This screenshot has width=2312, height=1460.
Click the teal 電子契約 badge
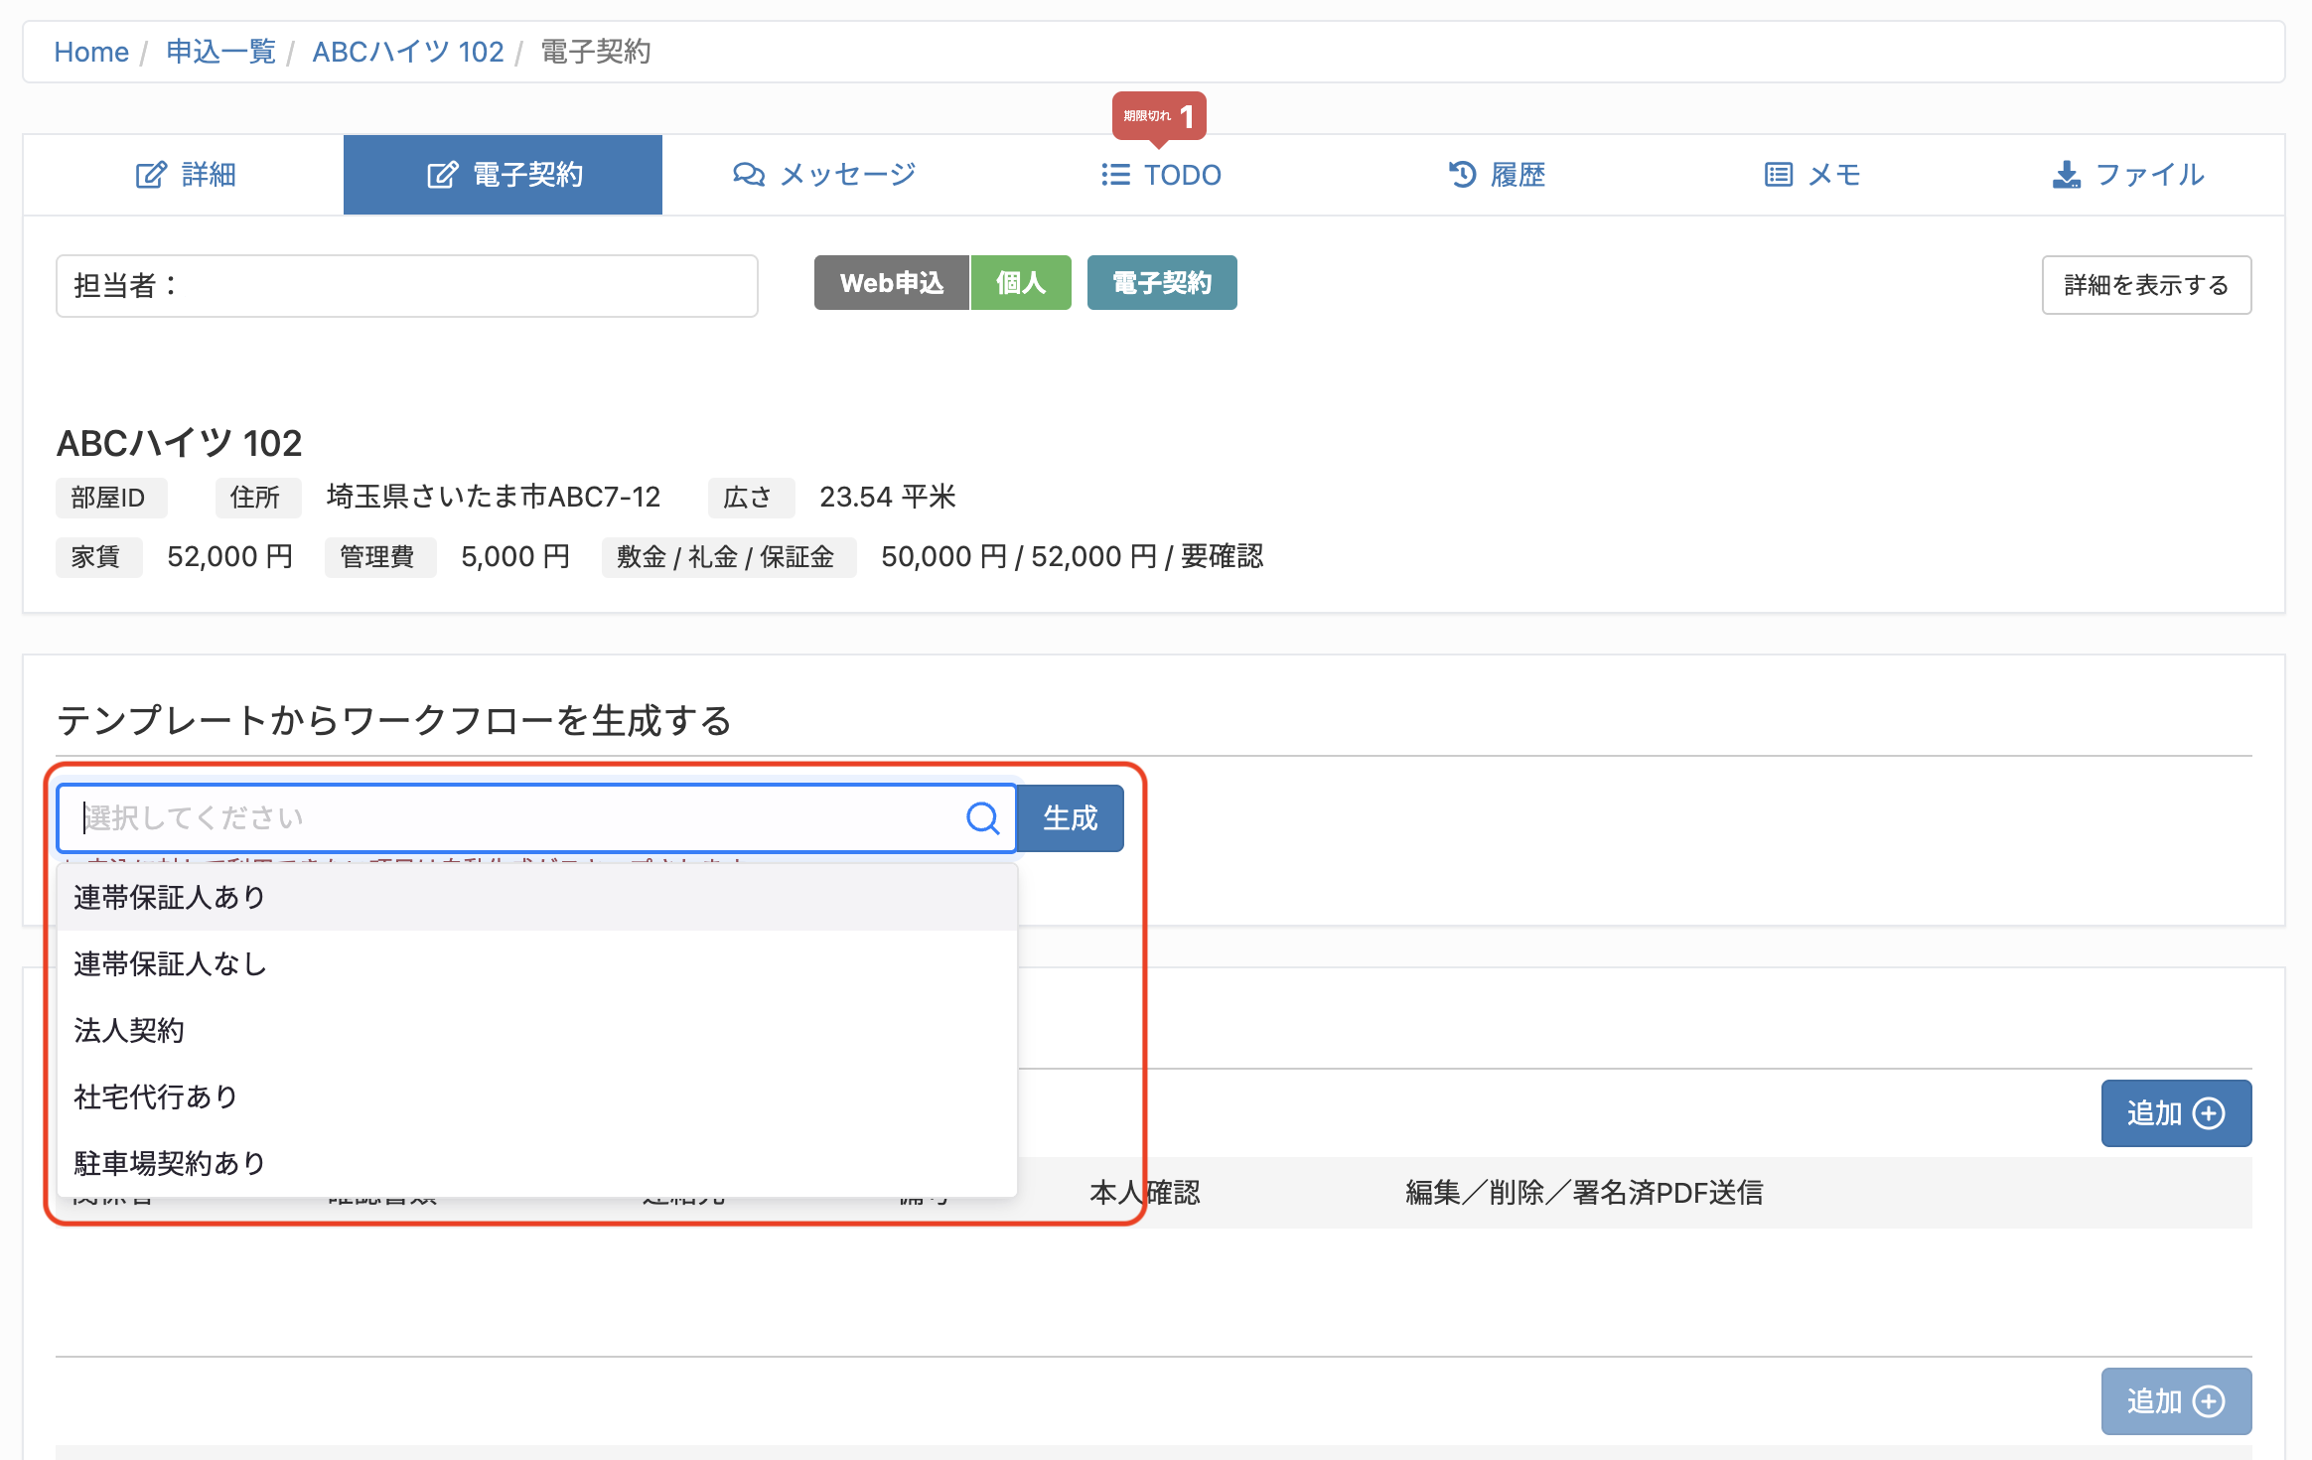click(x=1162, y=283)
